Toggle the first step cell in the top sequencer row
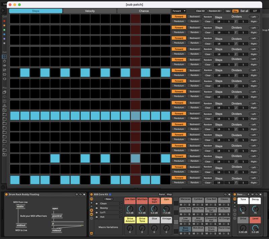Screen dimensions: 269x239 [x=15, y=19]
